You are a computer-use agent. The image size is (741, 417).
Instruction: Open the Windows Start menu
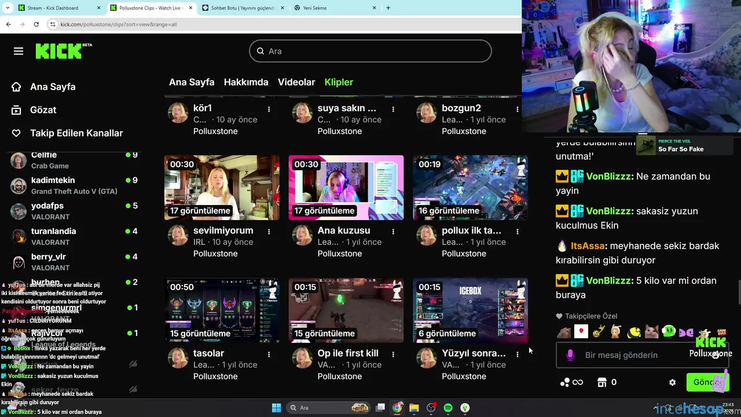[x=276, y=408]
